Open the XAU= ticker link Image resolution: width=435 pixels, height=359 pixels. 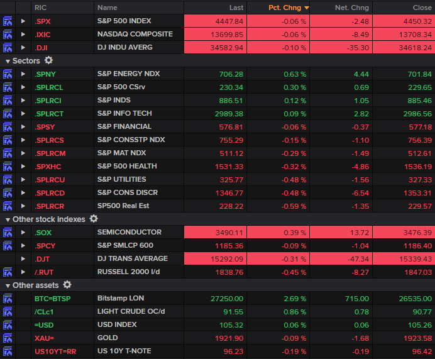[44, 338]
